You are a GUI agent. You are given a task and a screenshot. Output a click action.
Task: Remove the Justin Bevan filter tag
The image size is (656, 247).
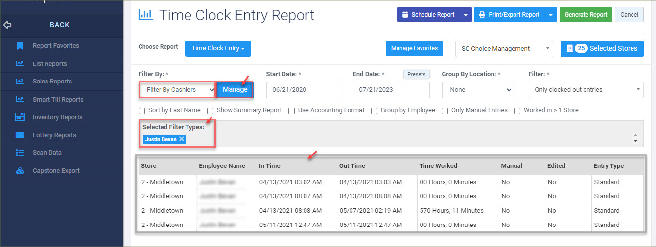pos(181,139)
